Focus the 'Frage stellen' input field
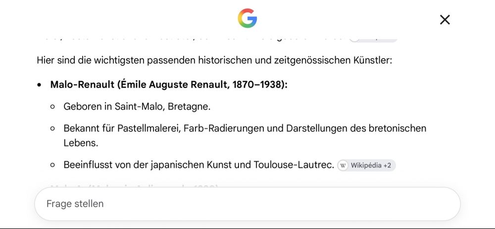Image resolution: width=495 pixels, height=229 pixels. click(247, 204)
